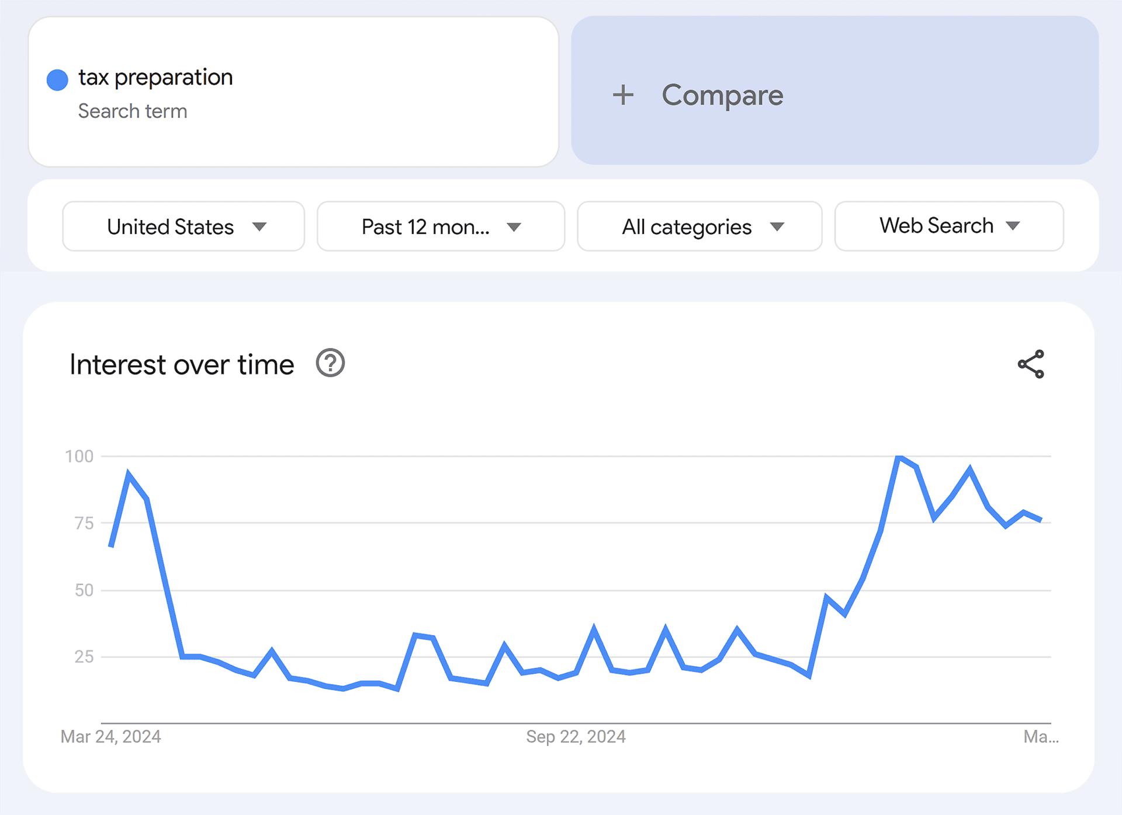Click the Compare label to add a term
The image size is (1122, 815).
click(722, 95)
